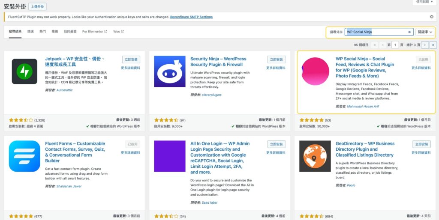Install Jetpack with 立即安裝

tap(131, 59)
